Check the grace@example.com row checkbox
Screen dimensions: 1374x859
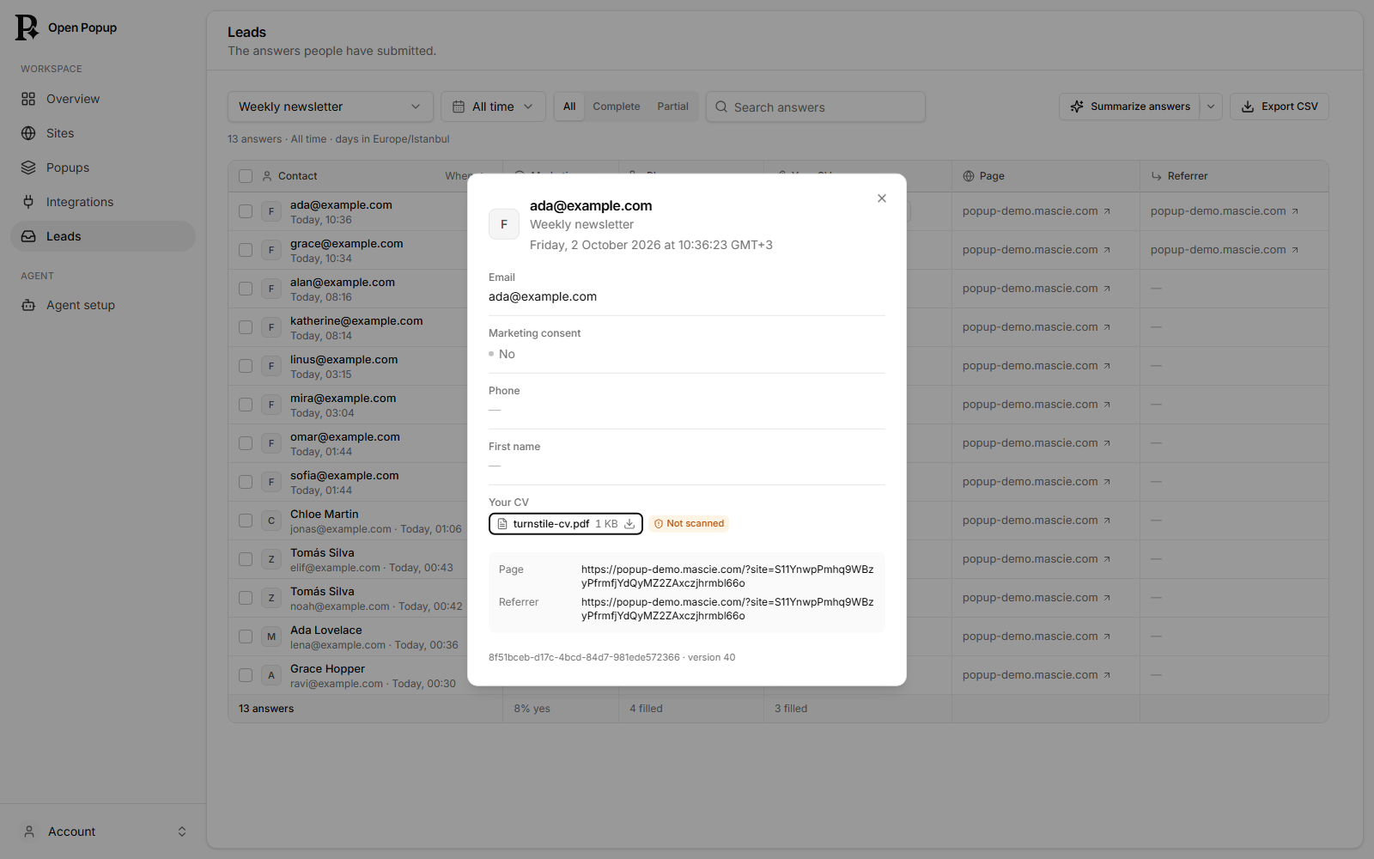246,250
